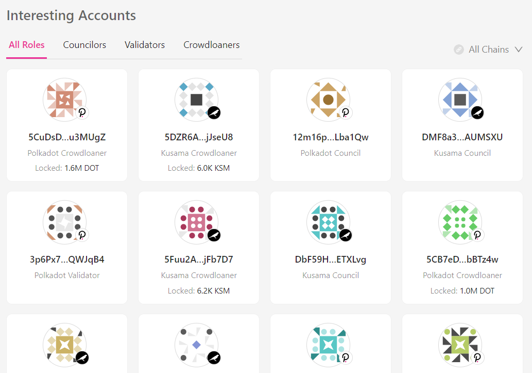Click identicon avatar of DMF8a3...AUMSXU
Screen dimensions: 532x373
460,100
